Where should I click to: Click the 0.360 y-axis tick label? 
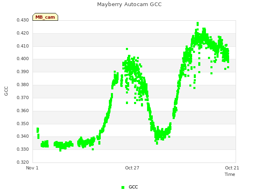coord(23,110)
